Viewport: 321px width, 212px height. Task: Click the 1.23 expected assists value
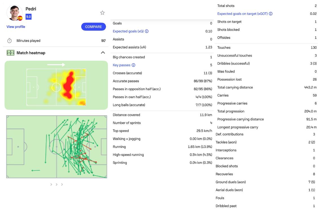point(209,47)
